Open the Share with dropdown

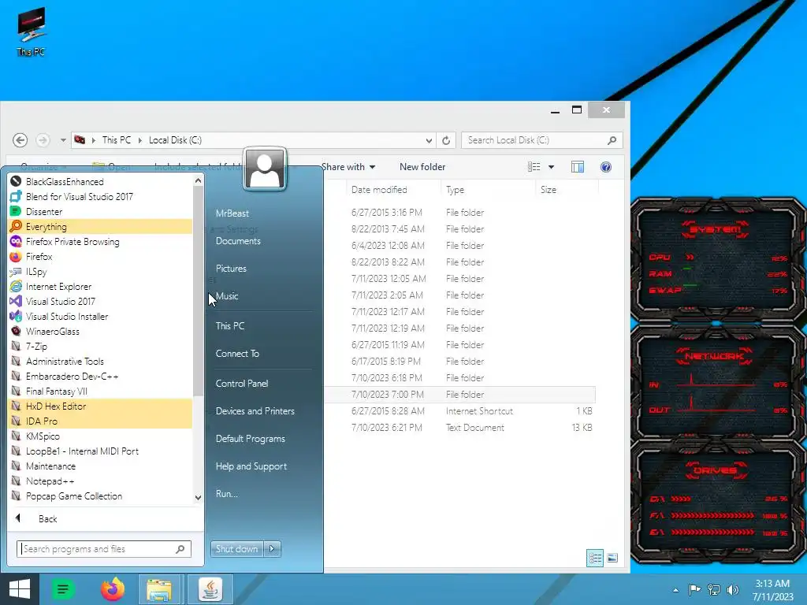pos(348,167)
